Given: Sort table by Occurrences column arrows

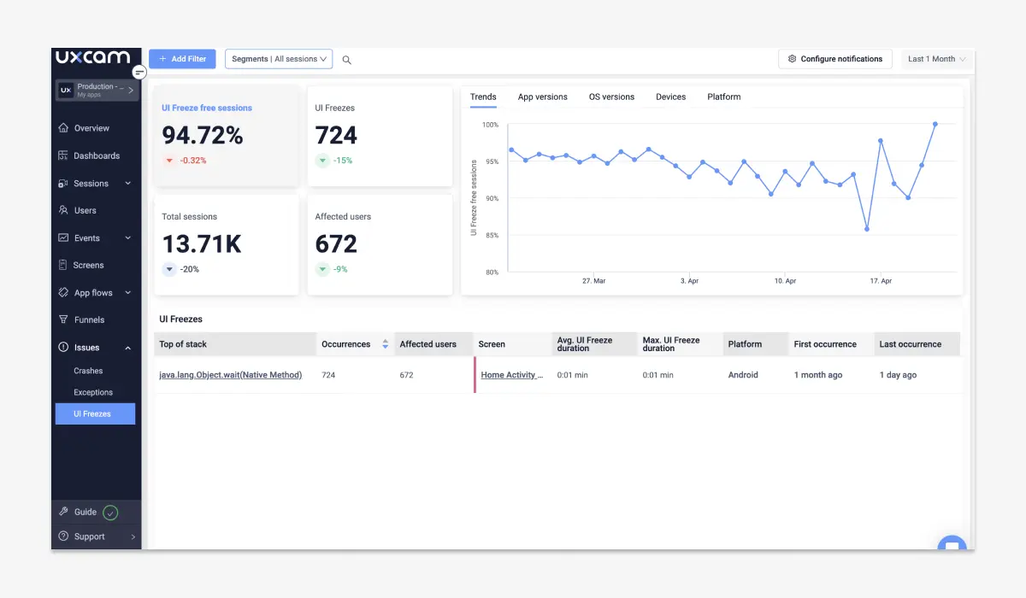Looking at the screenshot, I should click(x=385, y=344).
